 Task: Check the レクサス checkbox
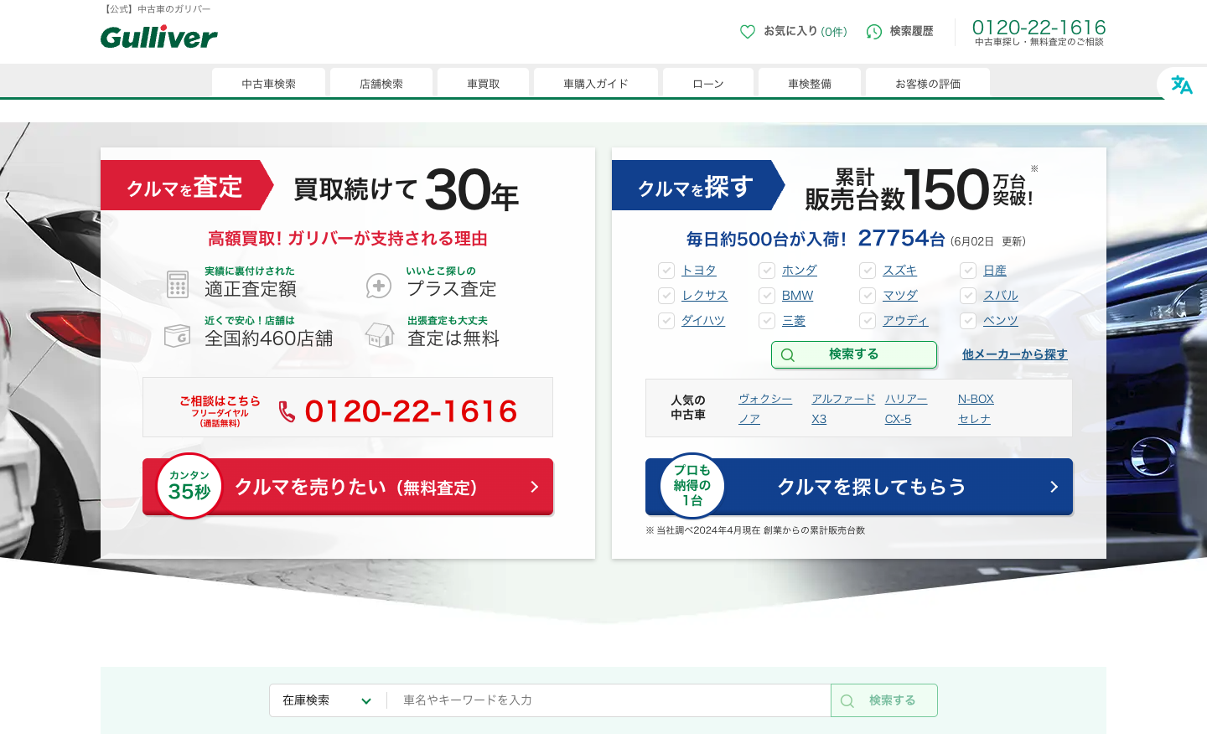coord(666,296)
